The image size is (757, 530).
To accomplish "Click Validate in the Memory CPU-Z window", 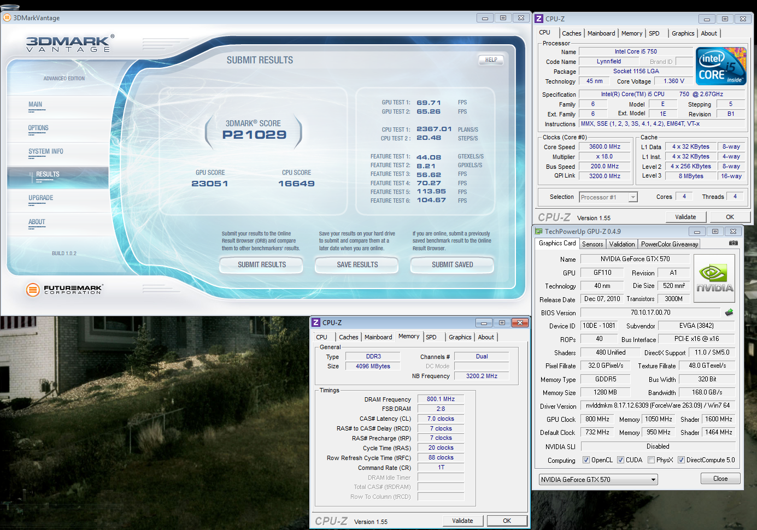I will tap(462, 521).
